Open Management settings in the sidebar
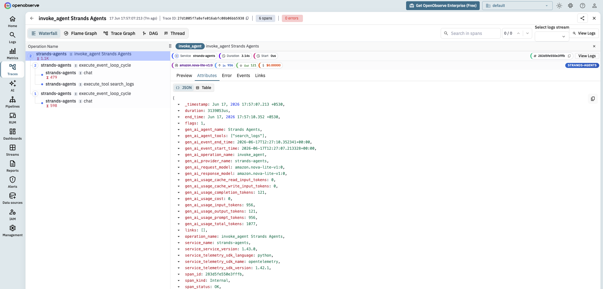The height and width of the screenshot is (289, 603). click(13, 231)
